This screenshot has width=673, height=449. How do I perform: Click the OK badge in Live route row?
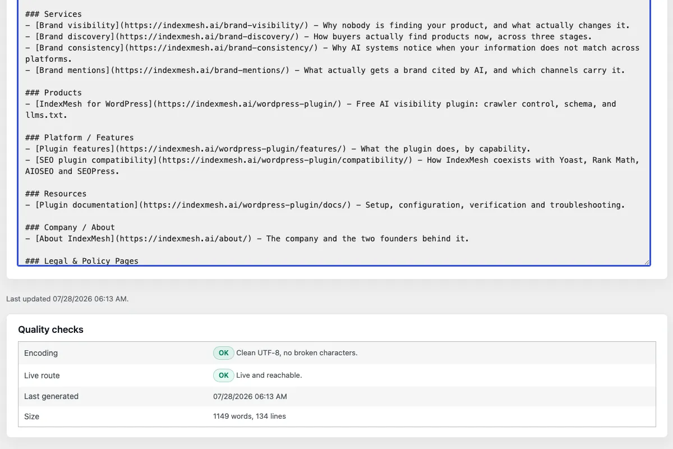(x=224, y=375)
